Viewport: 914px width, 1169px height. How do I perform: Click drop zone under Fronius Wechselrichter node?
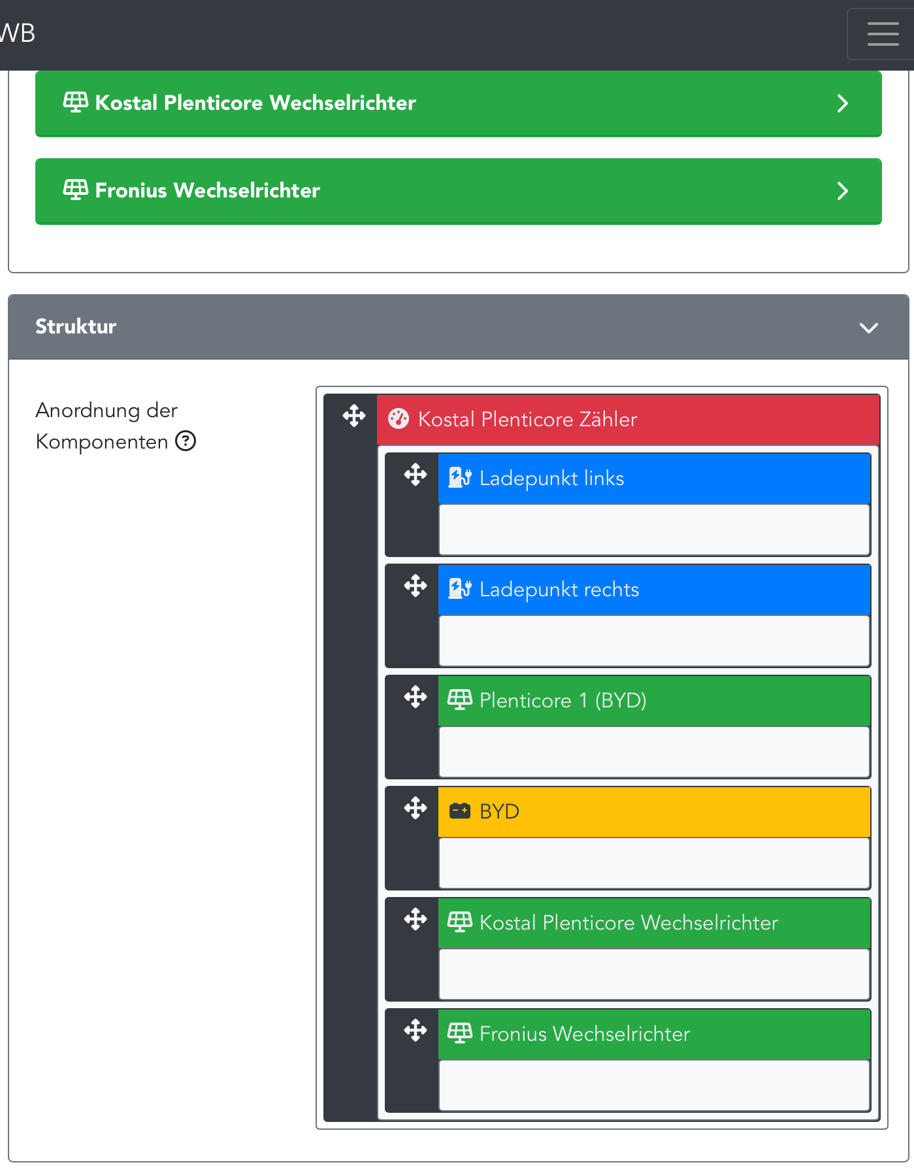click(x=654, y=1085)
